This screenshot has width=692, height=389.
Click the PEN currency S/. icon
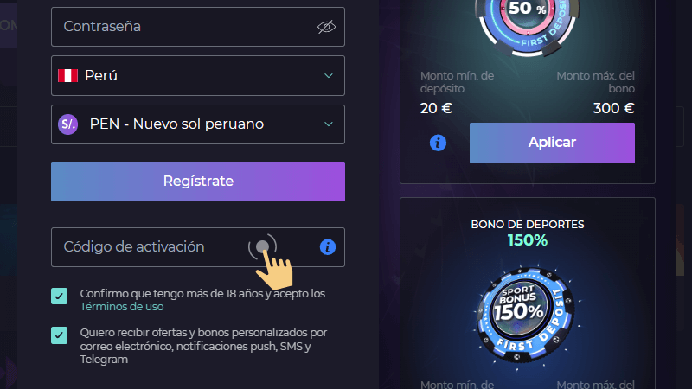pyautogui.click(x=68, y=124)
